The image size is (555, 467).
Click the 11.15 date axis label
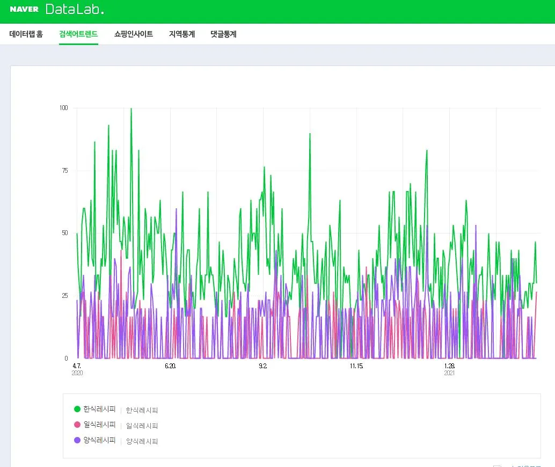point(356,366)
